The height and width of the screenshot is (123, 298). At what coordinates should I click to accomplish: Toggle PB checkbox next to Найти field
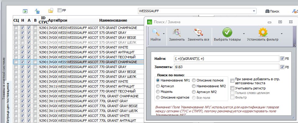pos(282,59)
